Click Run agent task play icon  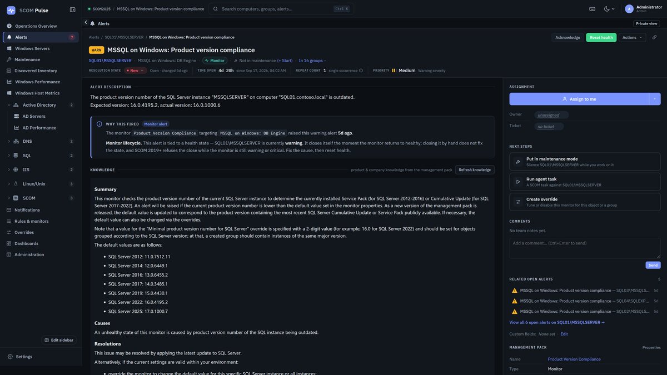point(518,182)
